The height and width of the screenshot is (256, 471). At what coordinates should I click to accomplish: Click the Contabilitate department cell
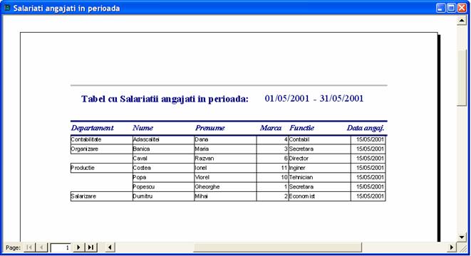click(x=101, y=139)
